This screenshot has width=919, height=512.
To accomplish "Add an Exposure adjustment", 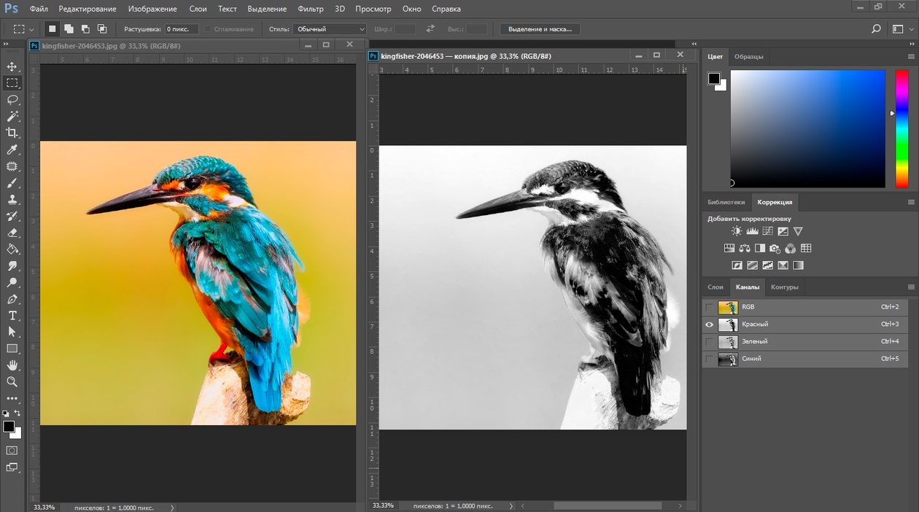I will pyautogui.click(x=783, y=231).
